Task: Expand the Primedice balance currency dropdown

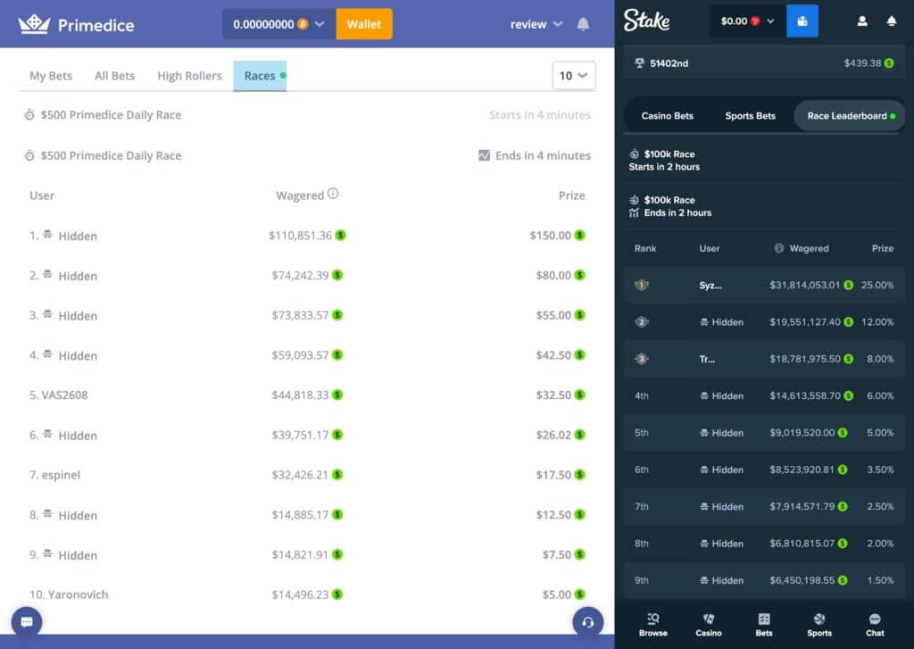Action: click(320, 24)
